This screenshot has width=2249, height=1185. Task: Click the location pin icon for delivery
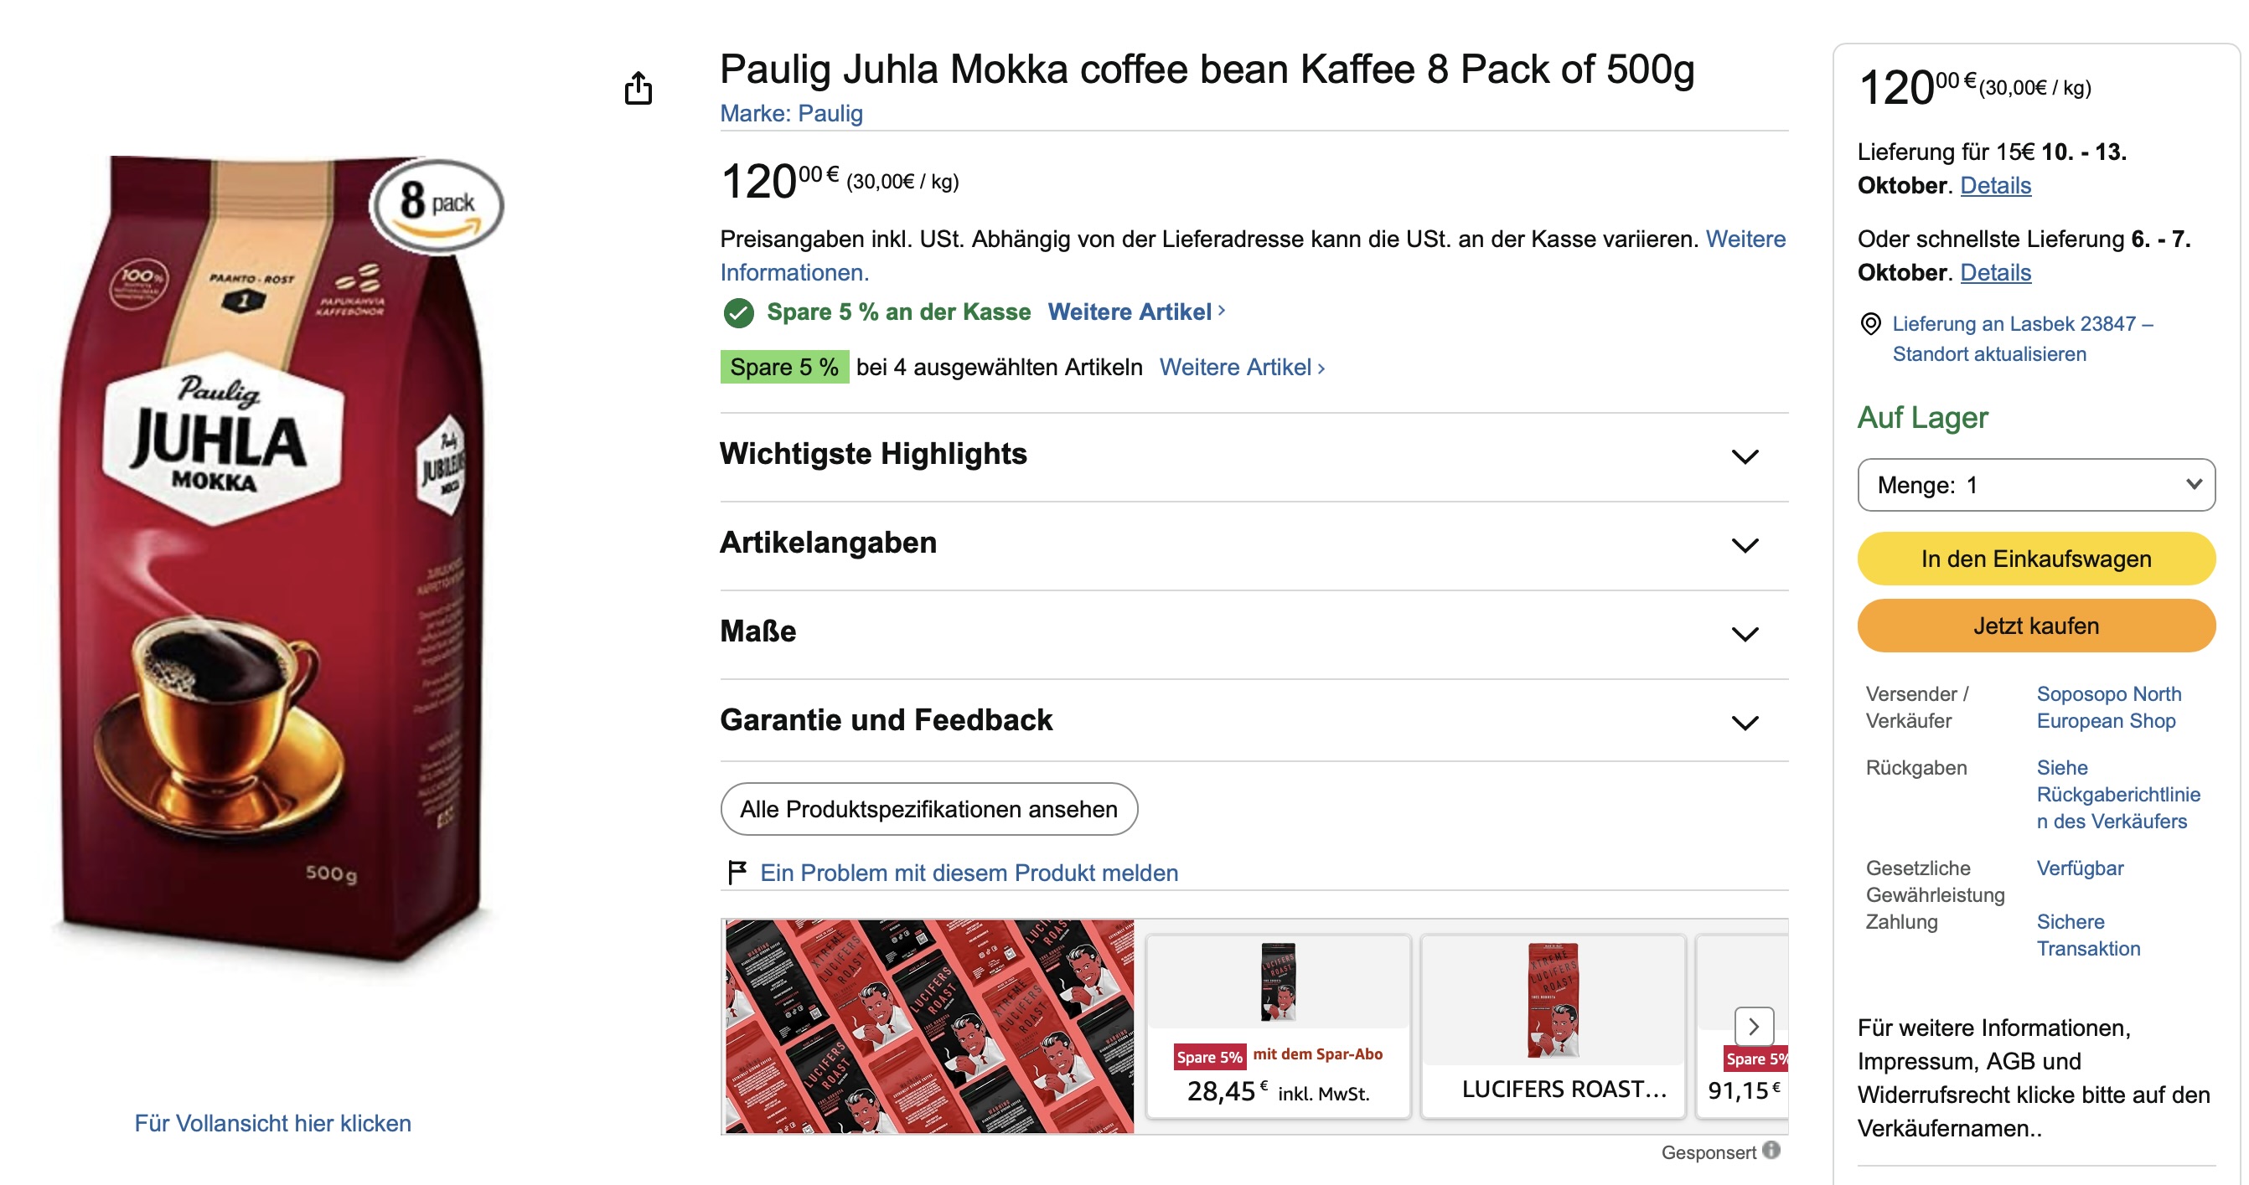tap(1870, 324)
